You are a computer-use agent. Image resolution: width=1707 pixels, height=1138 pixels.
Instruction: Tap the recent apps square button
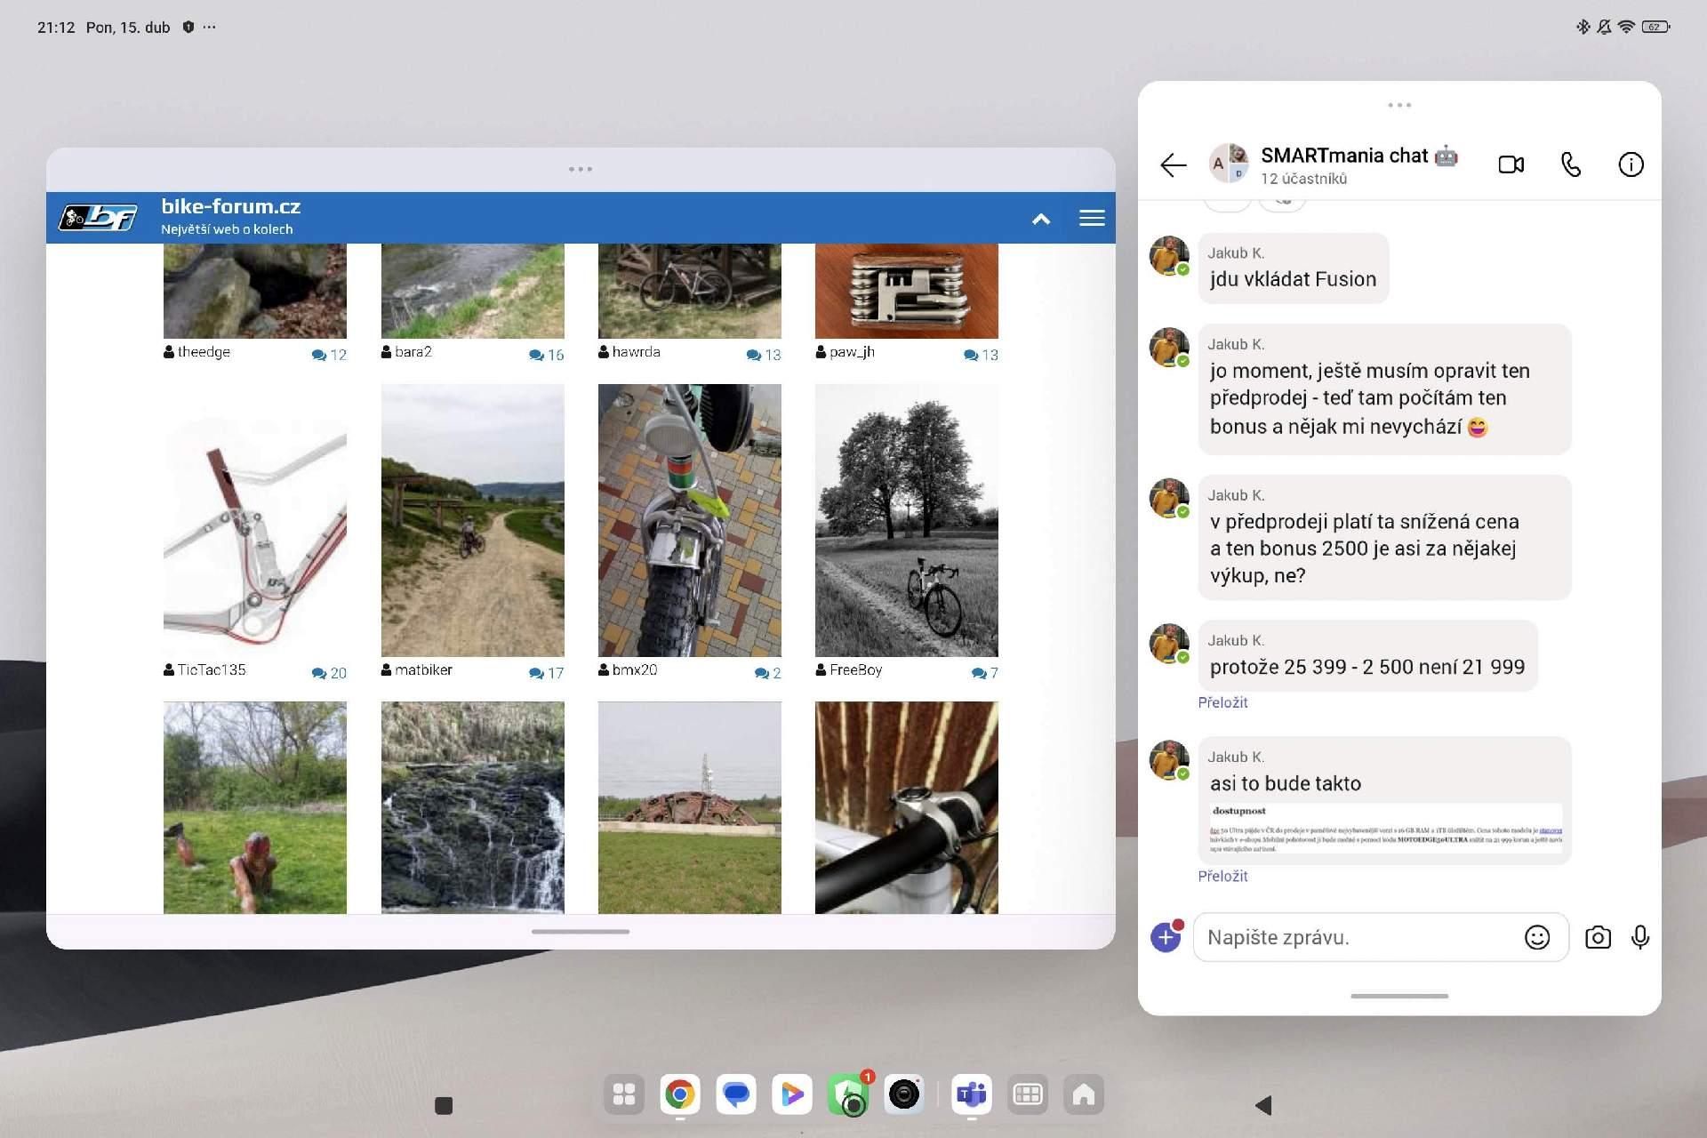pyautogui.click(x=444, y=1105)
